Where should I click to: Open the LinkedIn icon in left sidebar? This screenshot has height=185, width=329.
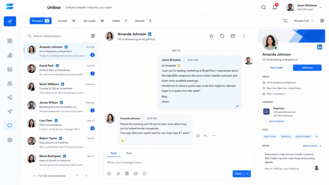[x=10, y=69]
